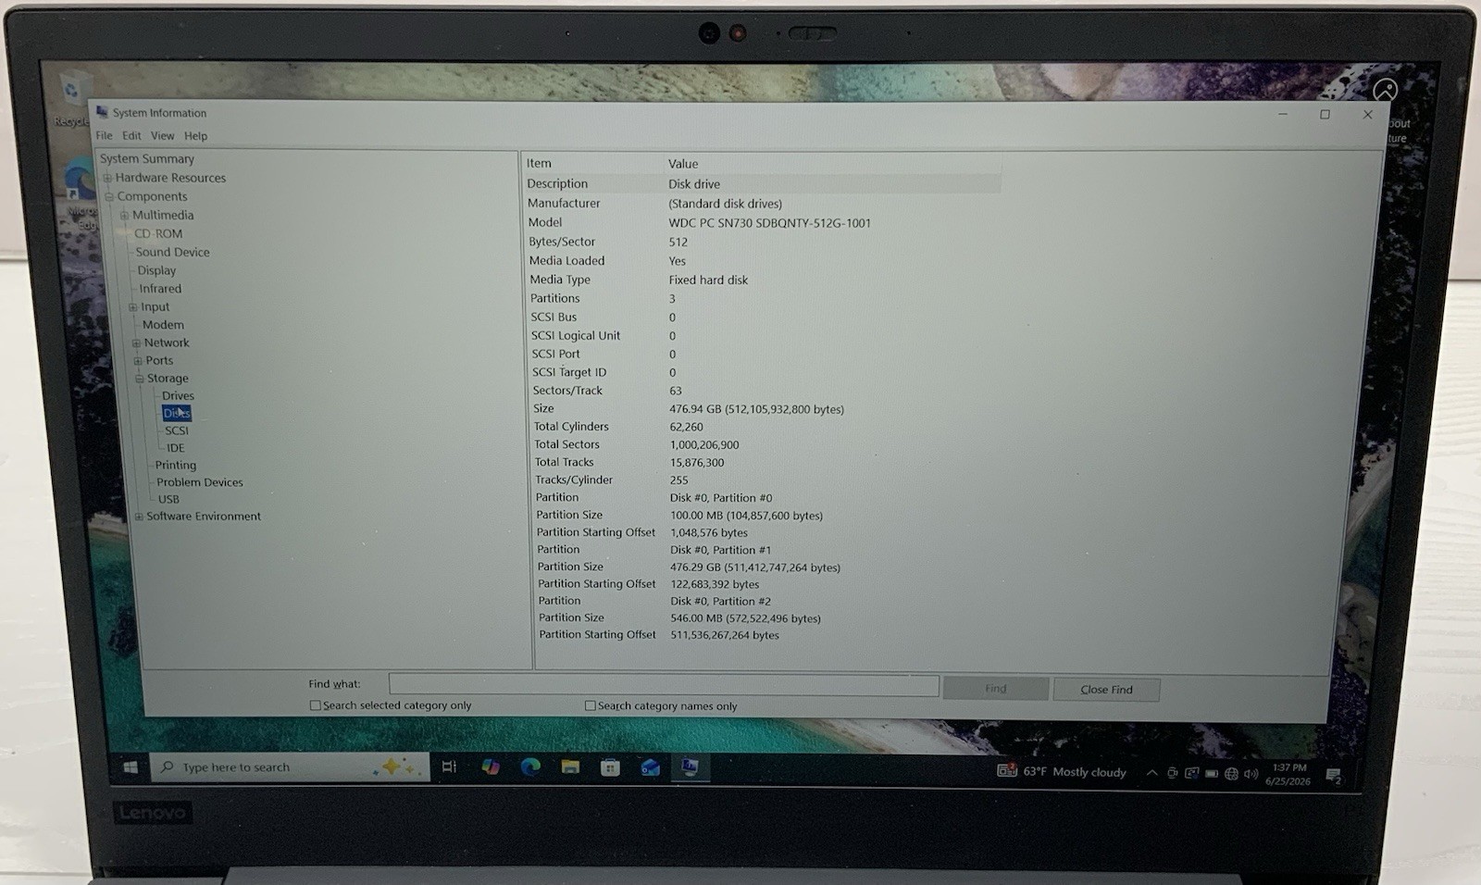Viewport: 1481px width, 885px height.
Task: Launch Copilot from the taskbar
Action: pos(490,767)
